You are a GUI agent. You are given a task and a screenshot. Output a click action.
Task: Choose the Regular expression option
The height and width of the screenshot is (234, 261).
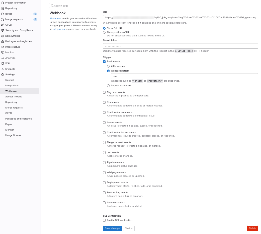click(108, 86)
